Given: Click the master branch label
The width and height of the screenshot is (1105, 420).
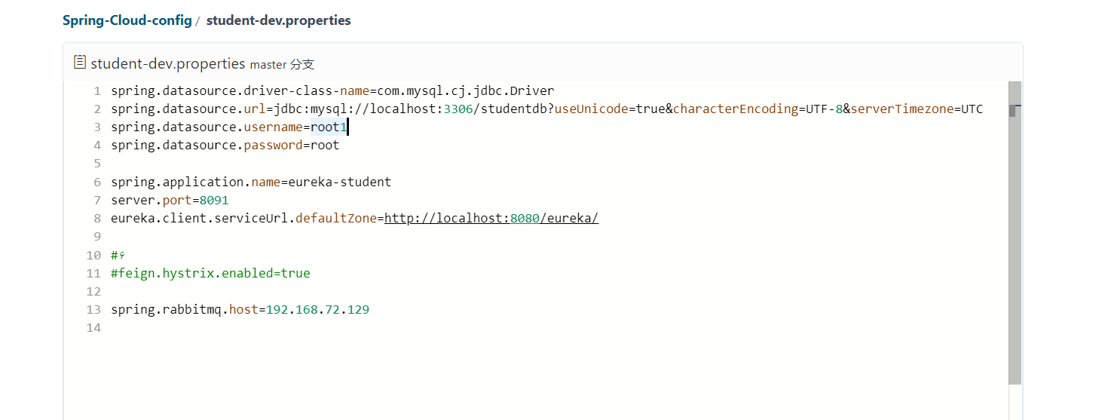Looking at the screenshot, I should point(282,64).
